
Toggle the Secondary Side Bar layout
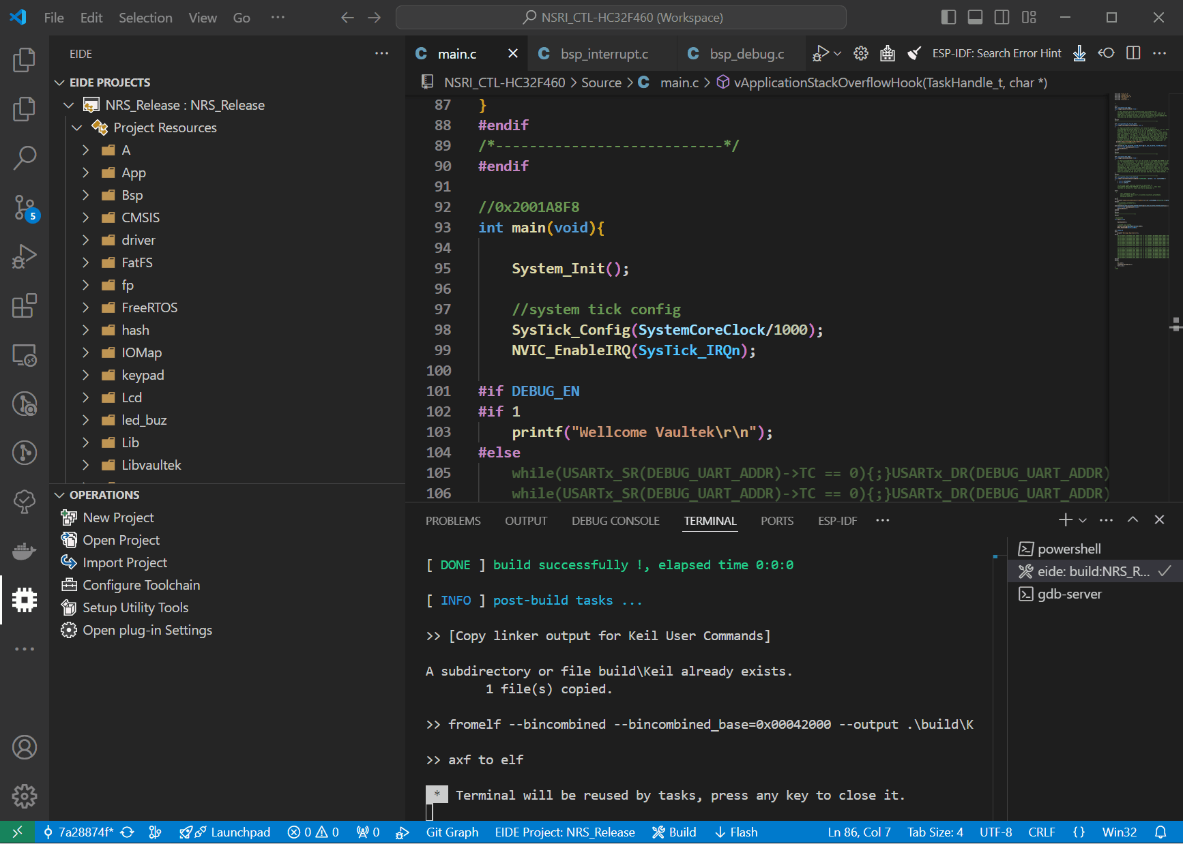[1002, 18]
